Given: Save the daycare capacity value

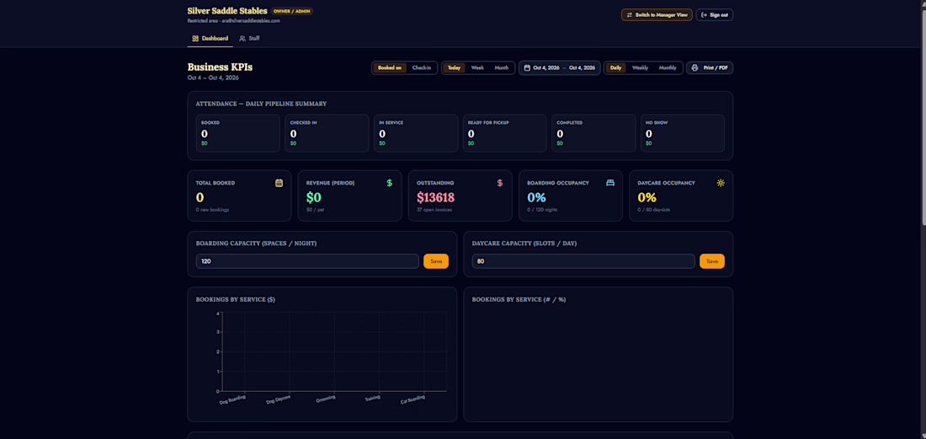Looking at the screenshot, I should pos(712,261).
